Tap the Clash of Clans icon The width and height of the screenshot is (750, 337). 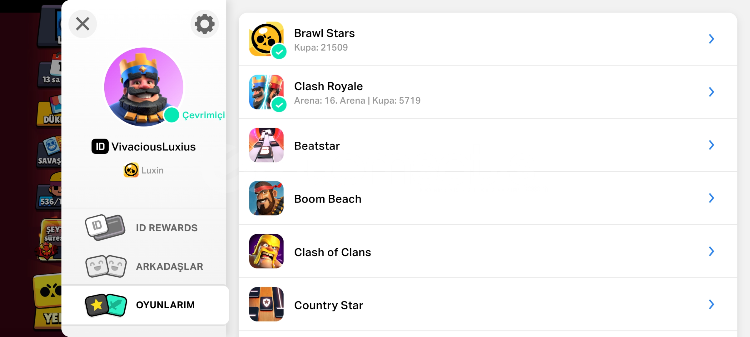pos(266,251)
